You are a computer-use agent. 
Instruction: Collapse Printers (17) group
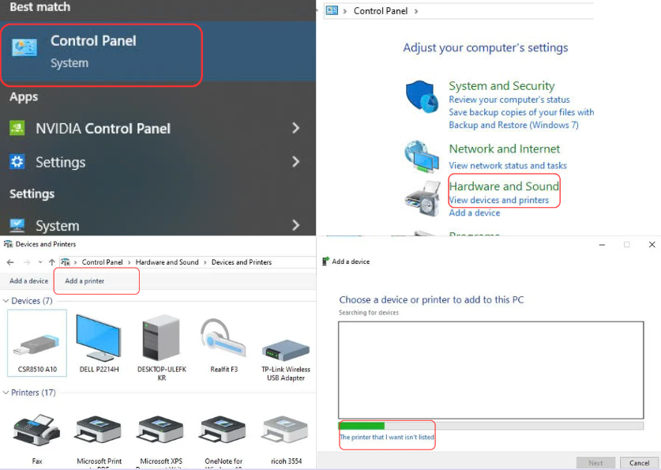coord(6,393)
